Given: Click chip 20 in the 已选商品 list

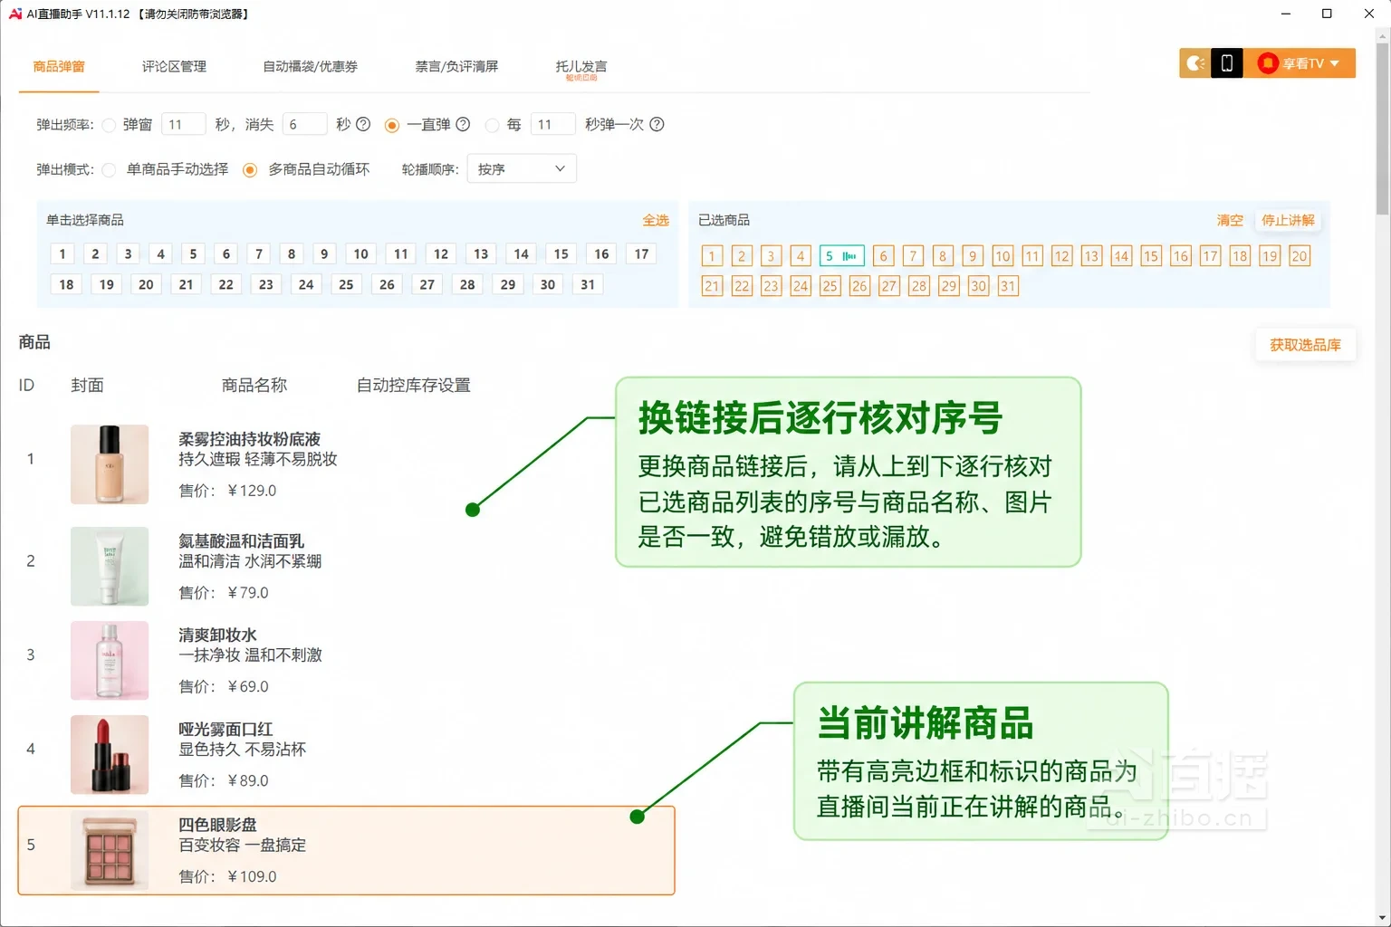Looking at the screenshot, I should pyautogui.click(x=1300, y=256).
